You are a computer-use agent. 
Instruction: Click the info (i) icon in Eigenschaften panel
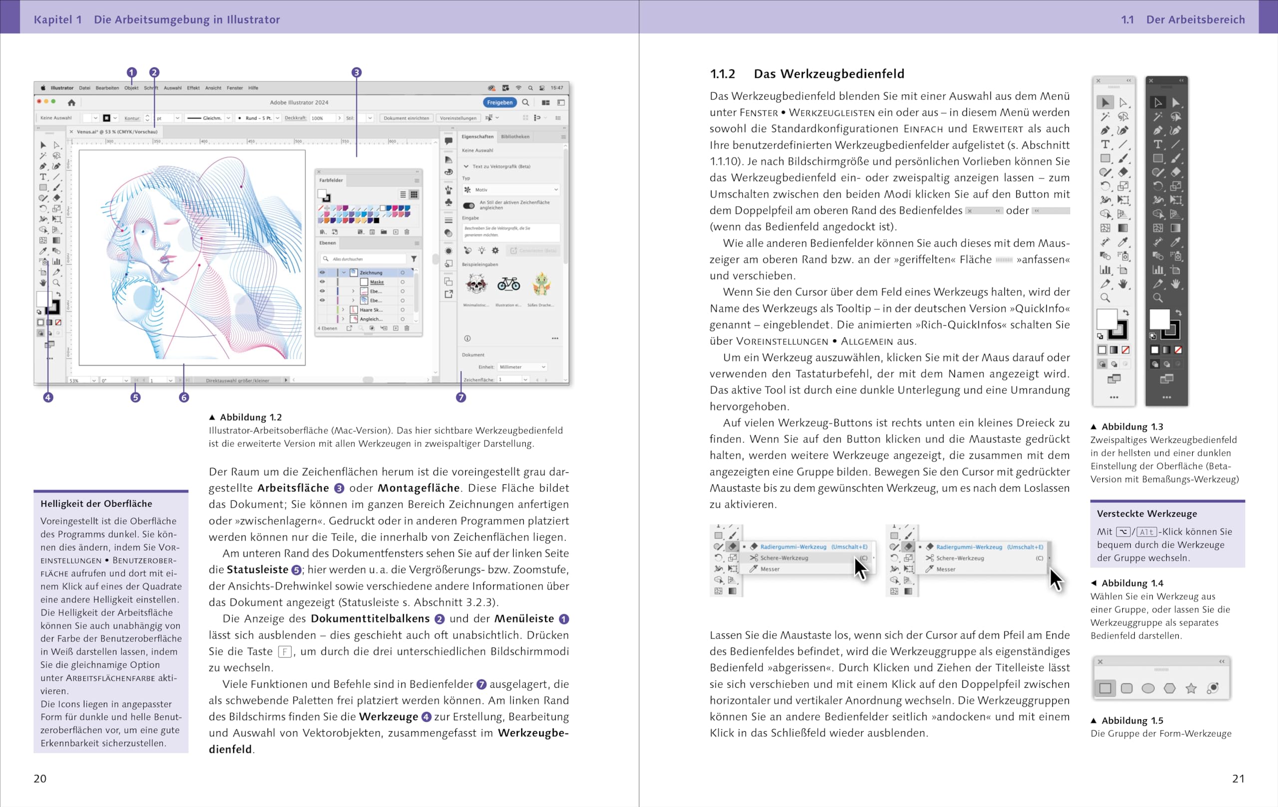coord(468,338)
